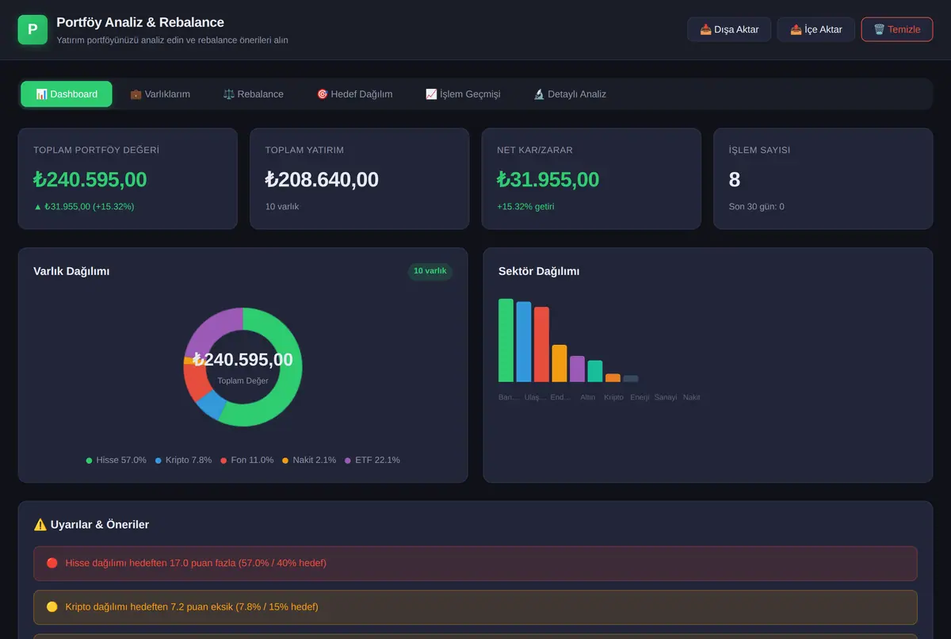The height and width of the screenshot is (639, 951).
Task: Click the blue bar in Sektör Dağılımı chart
Action: tap(524, 342)
